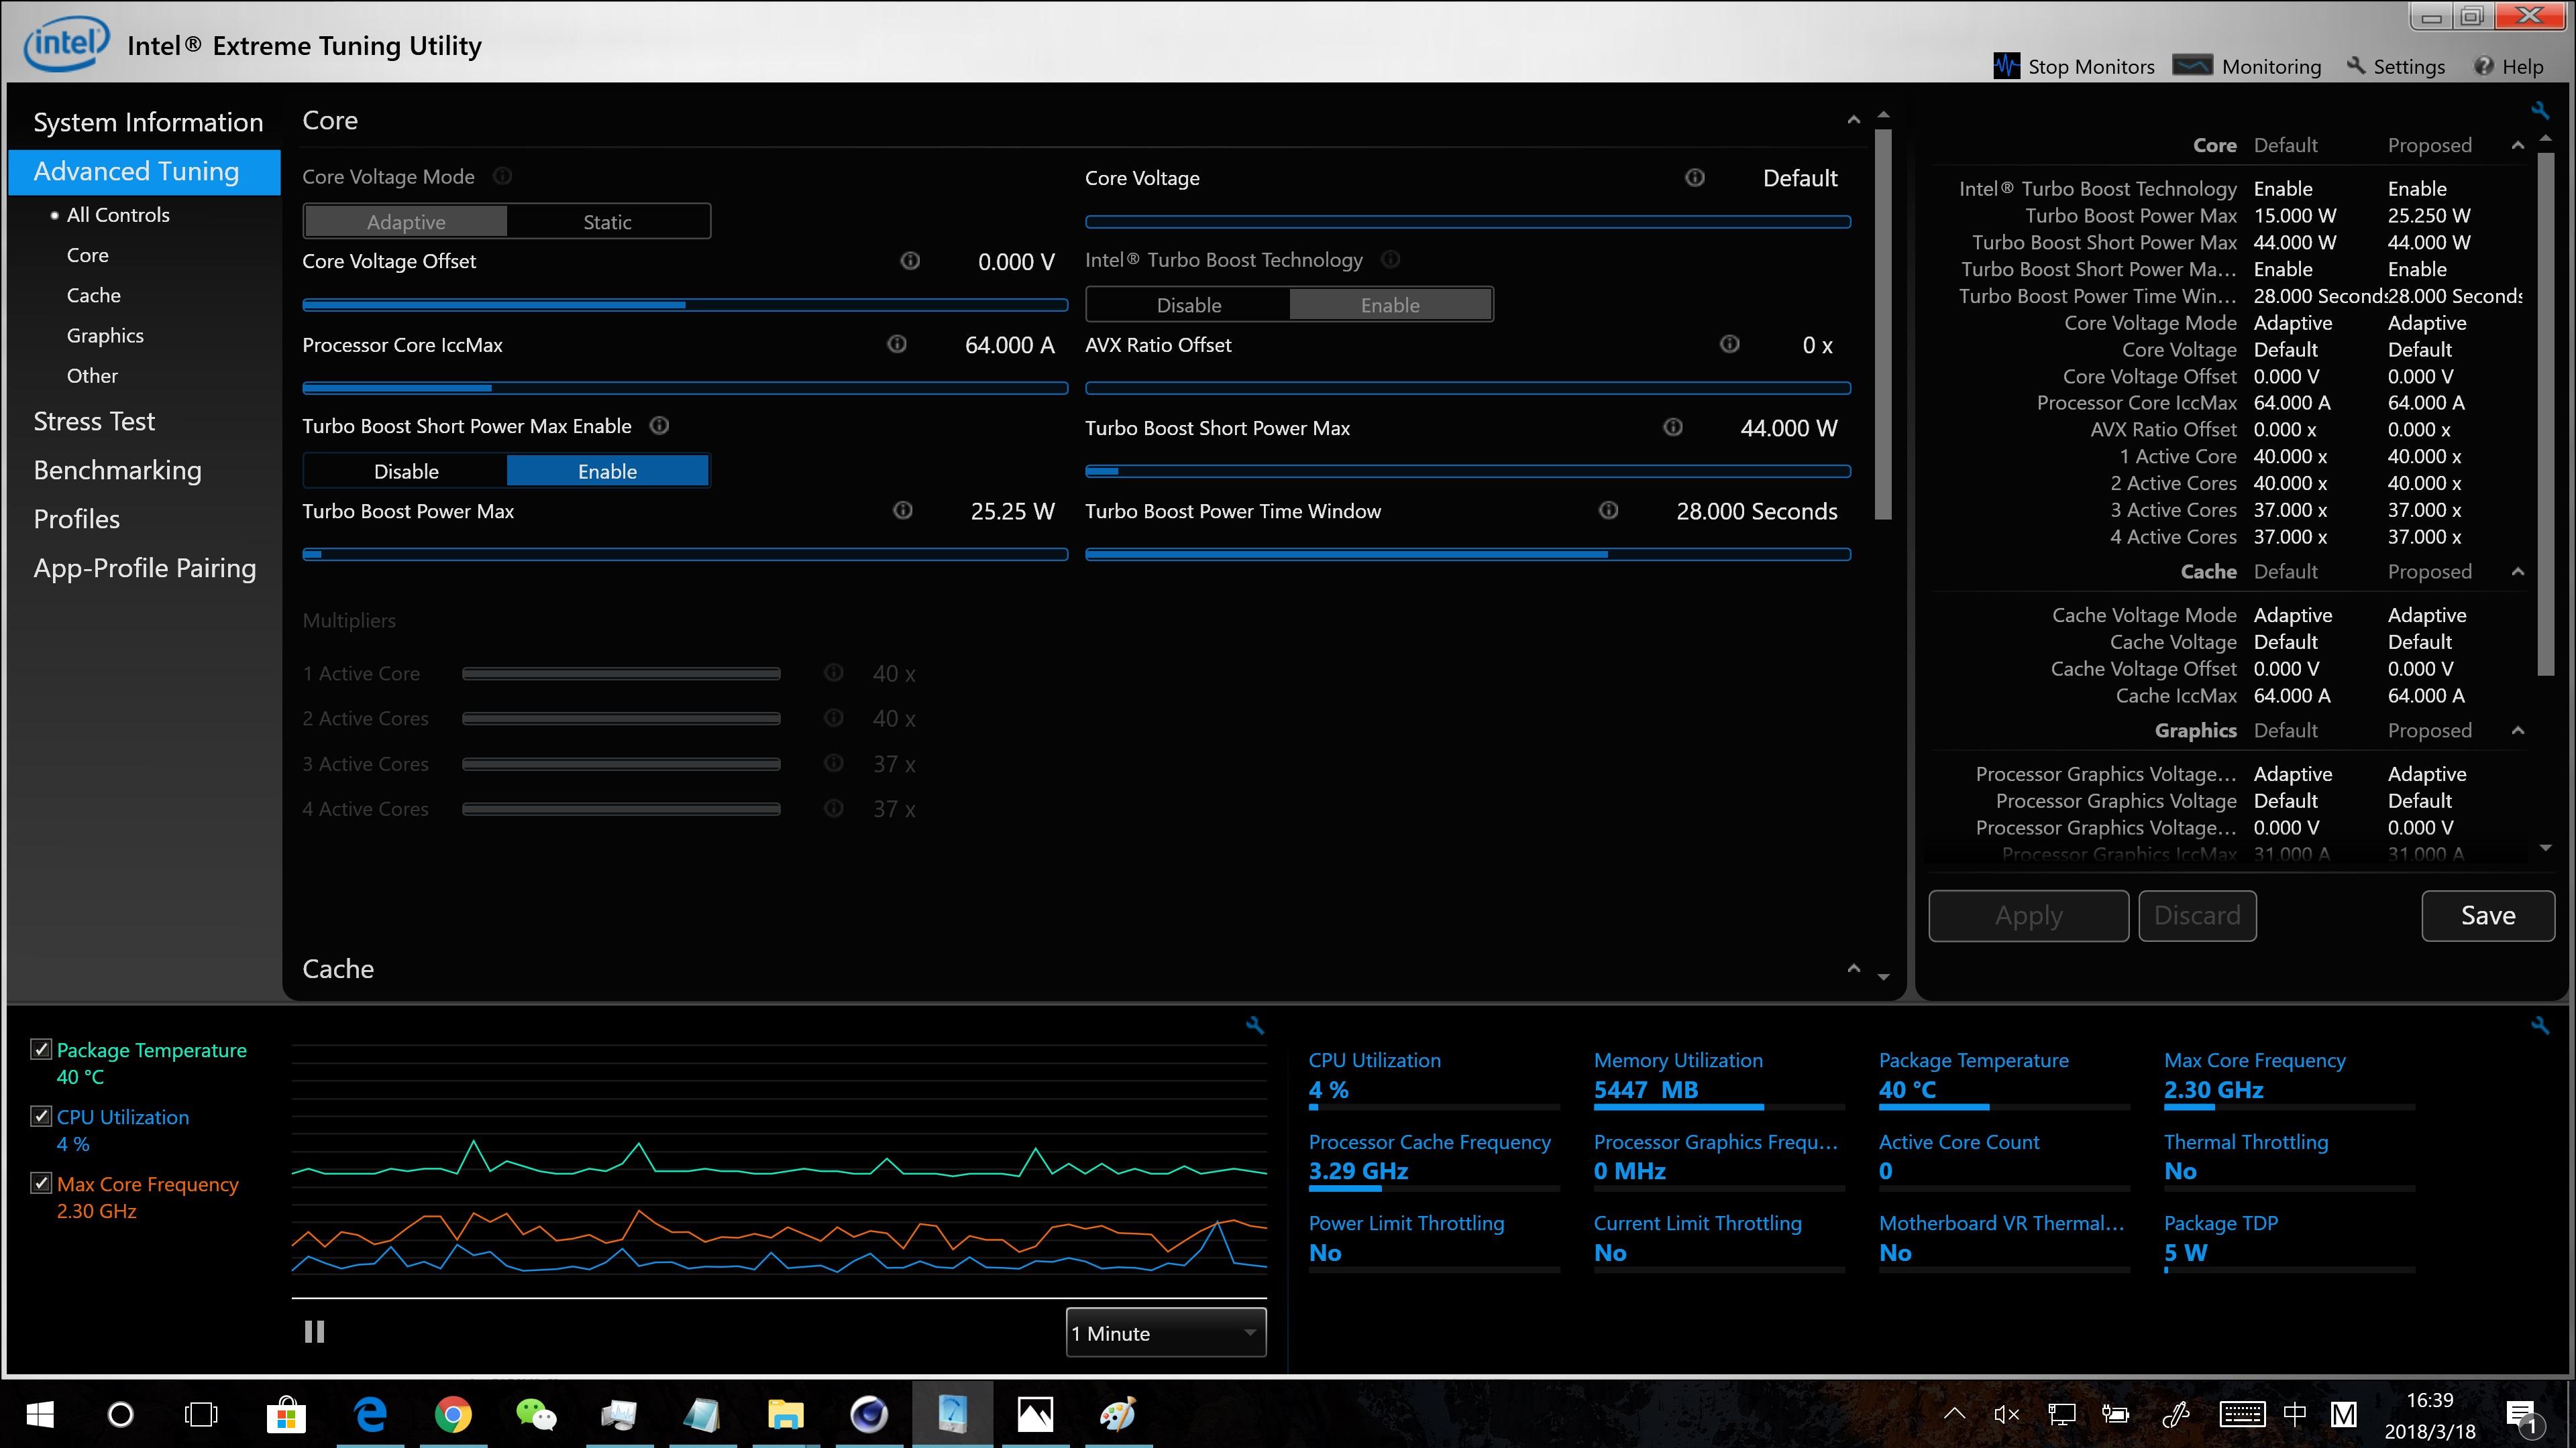Click info icon for Turbo Boost Short Power Max
Screen dimensions: 2576x1448
click(x=1673, y=428)
